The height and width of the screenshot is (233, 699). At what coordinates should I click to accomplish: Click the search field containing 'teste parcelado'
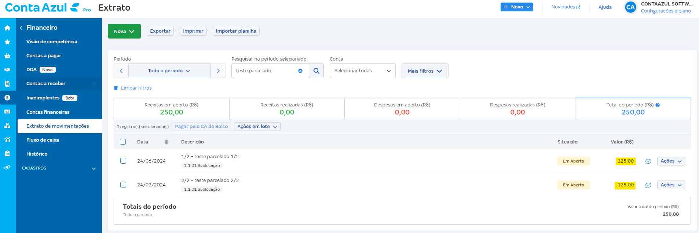(264, 71)
